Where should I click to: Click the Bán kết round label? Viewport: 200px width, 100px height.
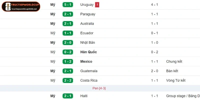coord(172,71)
